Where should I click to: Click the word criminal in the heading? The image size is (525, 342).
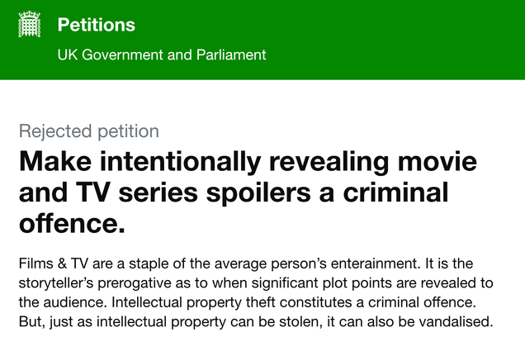coord(395,192)
